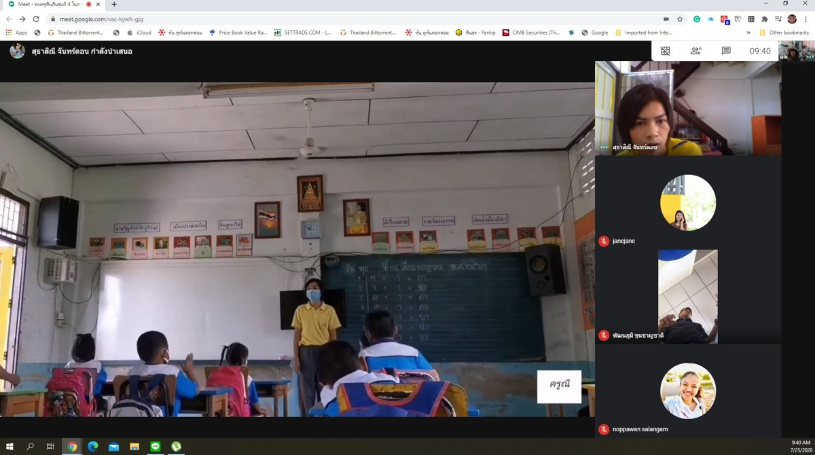815x455 pixels.
Task: Bookmark this page with star icon
Action: 680,19
